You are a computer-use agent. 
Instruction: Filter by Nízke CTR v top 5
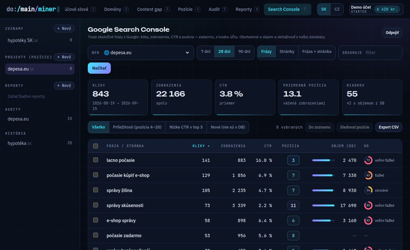pyautogui.click(x=186, y=127)
